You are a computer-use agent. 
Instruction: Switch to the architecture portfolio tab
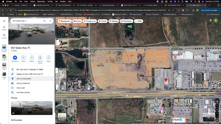pos(43,5)
